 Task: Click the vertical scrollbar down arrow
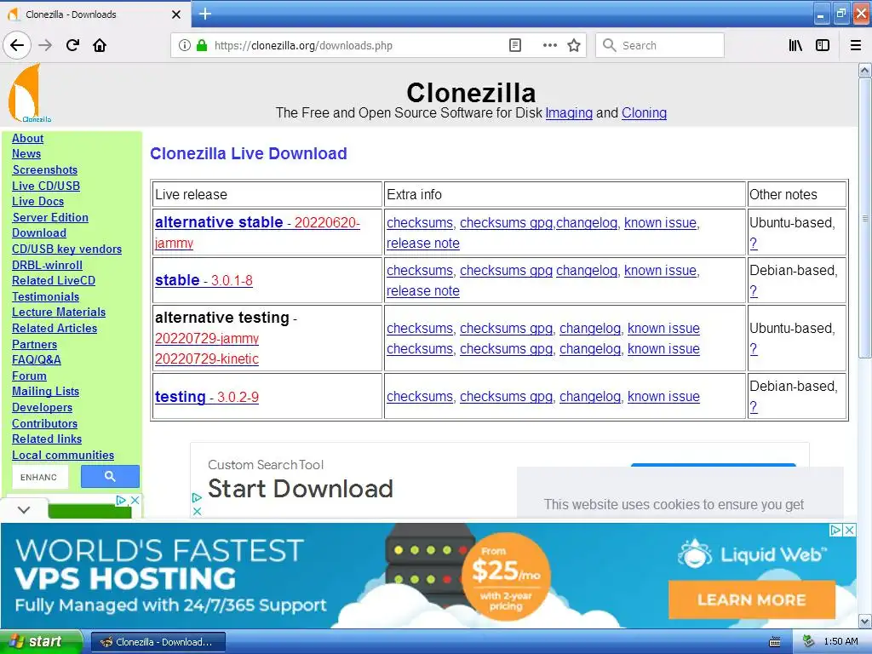click(865, 621)
